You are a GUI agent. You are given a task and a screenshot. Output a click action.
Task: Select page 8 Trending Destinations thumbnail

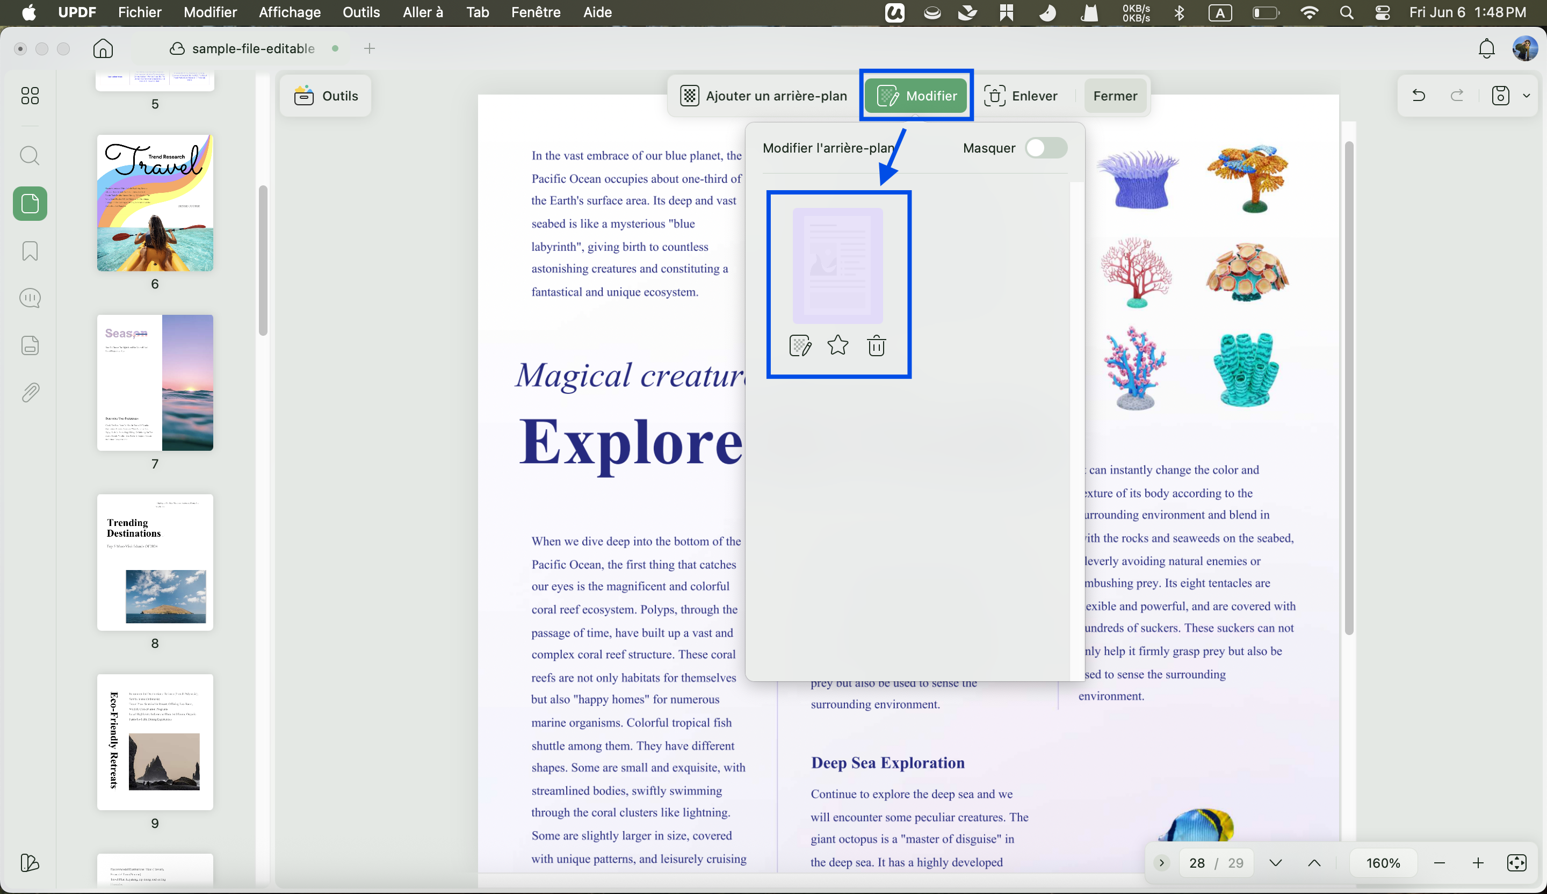[155, 563]
